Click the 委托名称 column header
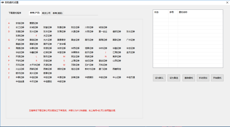This screenshot has width=230, height=127. pos(200,12)
